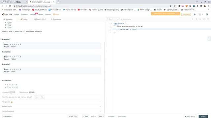Click the editor fullscreen icon

[x=208, y=19]
